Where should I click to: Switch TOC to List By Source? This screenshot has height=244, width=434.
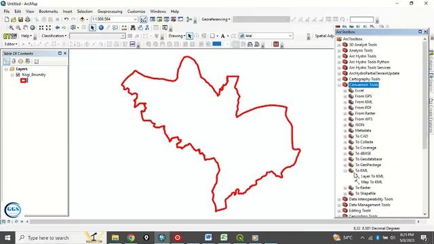[14, 62]
